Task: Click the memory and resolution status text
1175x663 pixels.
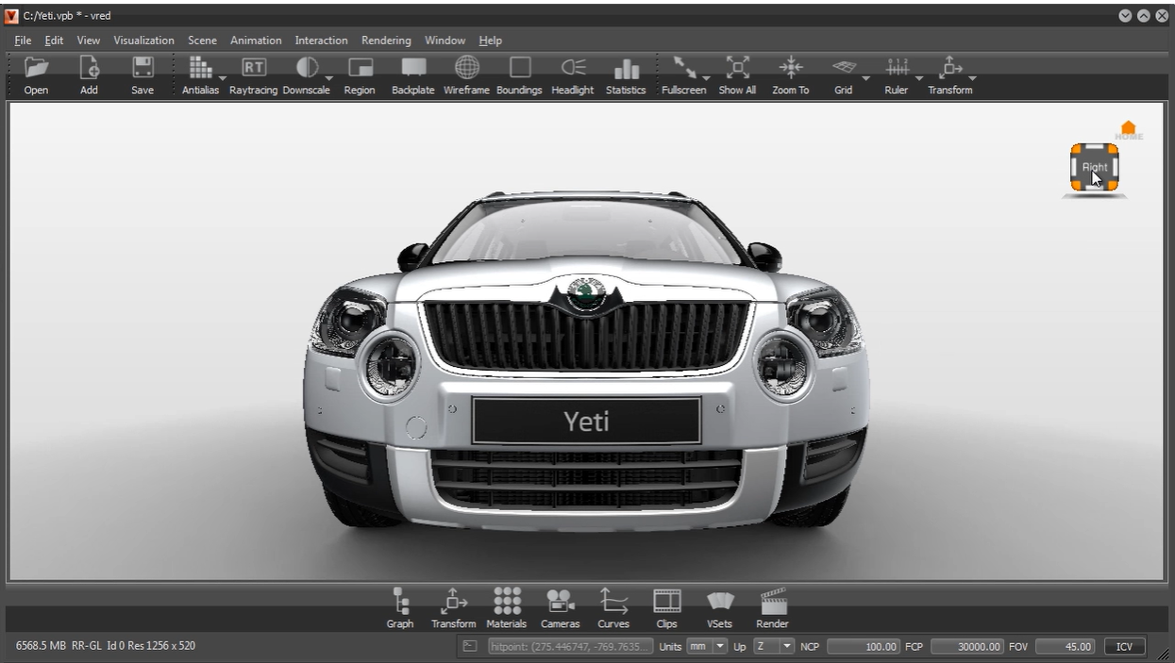Action: (106, 646)
